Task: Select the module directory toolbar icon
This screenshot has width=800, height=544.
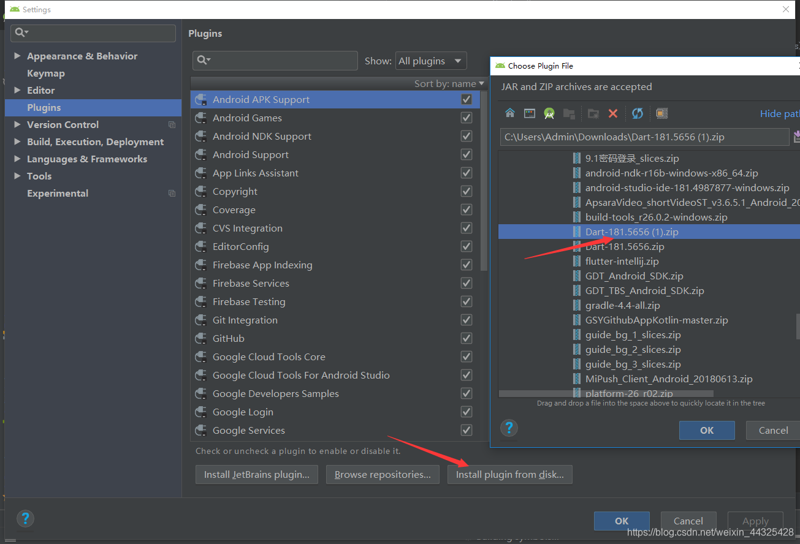Action: click(569, 113)
